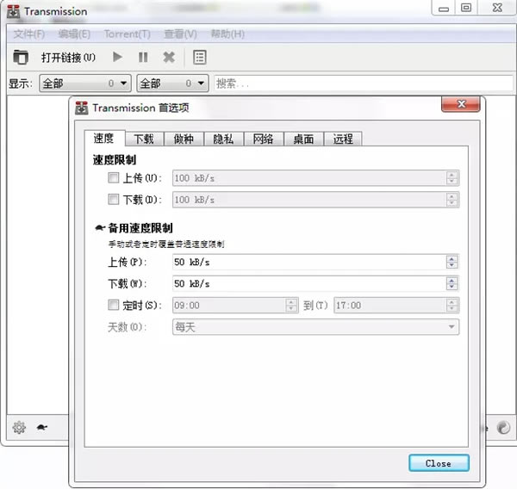Click the stepper arrows for alternative 下载(W) speed

[x=452, y=283]
